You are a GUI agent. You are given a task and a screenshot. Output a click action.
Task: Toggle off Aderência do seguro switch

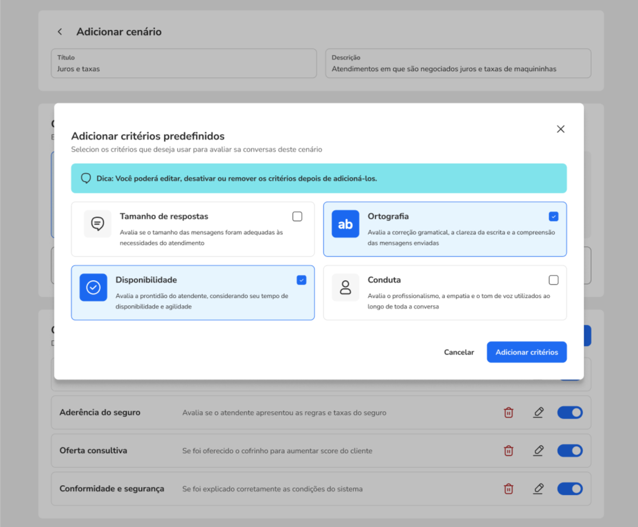click(x=570, y=412)
